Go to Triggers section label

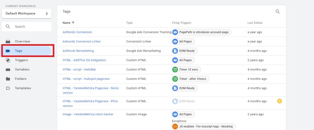pos(21,60)
